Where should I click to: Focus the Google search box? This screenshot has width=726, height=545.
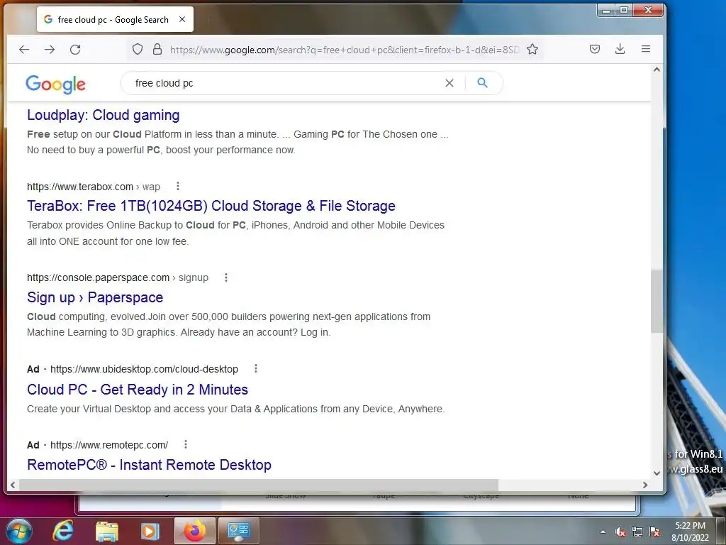click(x=287, y=83)
